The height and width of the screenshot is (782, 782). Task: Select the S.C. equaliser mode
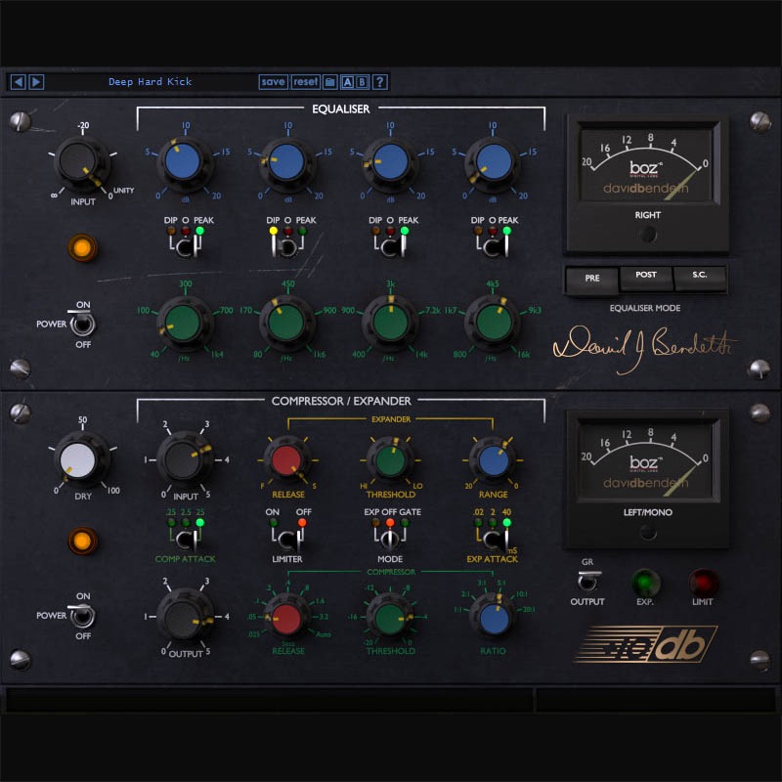pos(700,277)
